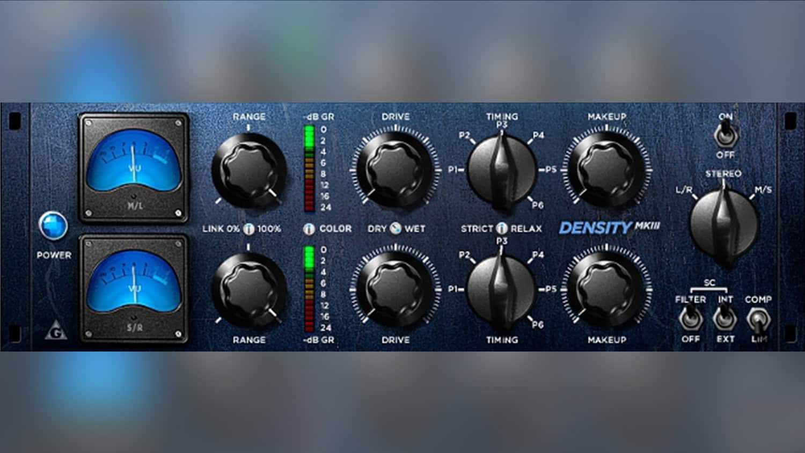This screenshot has height=453, width=805.
Task: Click the S/R VU meter
Action: (134, 288)
